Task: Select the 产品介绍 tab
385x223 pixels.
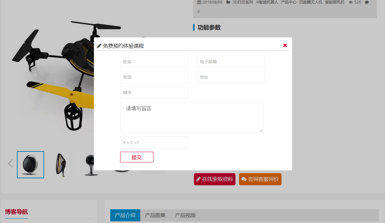Action: coord(125,215)
